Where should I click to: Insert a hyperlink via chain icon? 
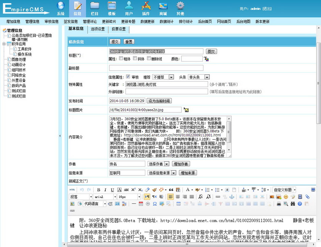click(218, 197)
